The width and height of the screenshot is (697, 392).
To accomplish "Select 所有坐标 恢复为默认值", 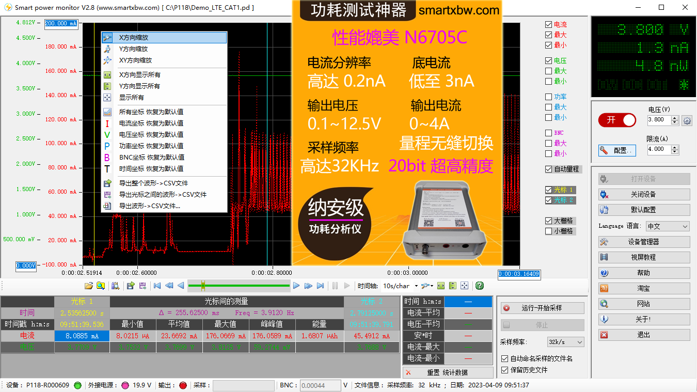I will pos(164,112).
